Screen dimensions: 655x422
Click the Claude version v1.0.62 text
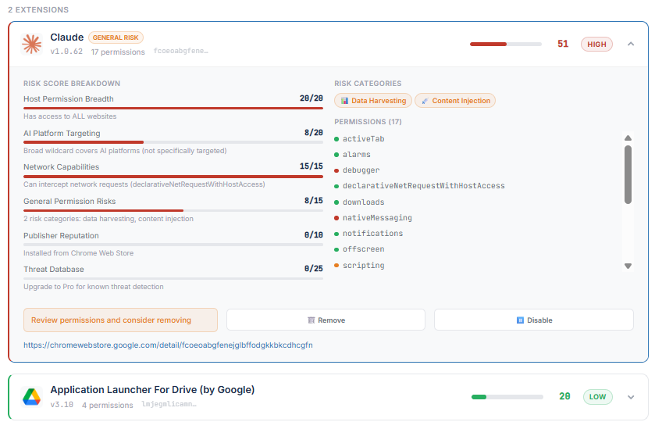point(66,52)
